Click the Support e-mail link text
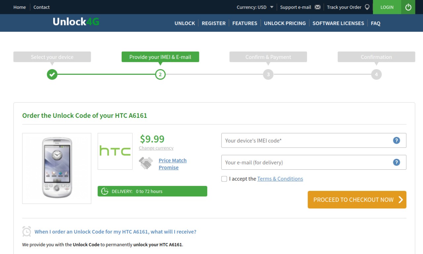Image resolution: width=423 pixels, height=254 pixels. click(295, 7)
